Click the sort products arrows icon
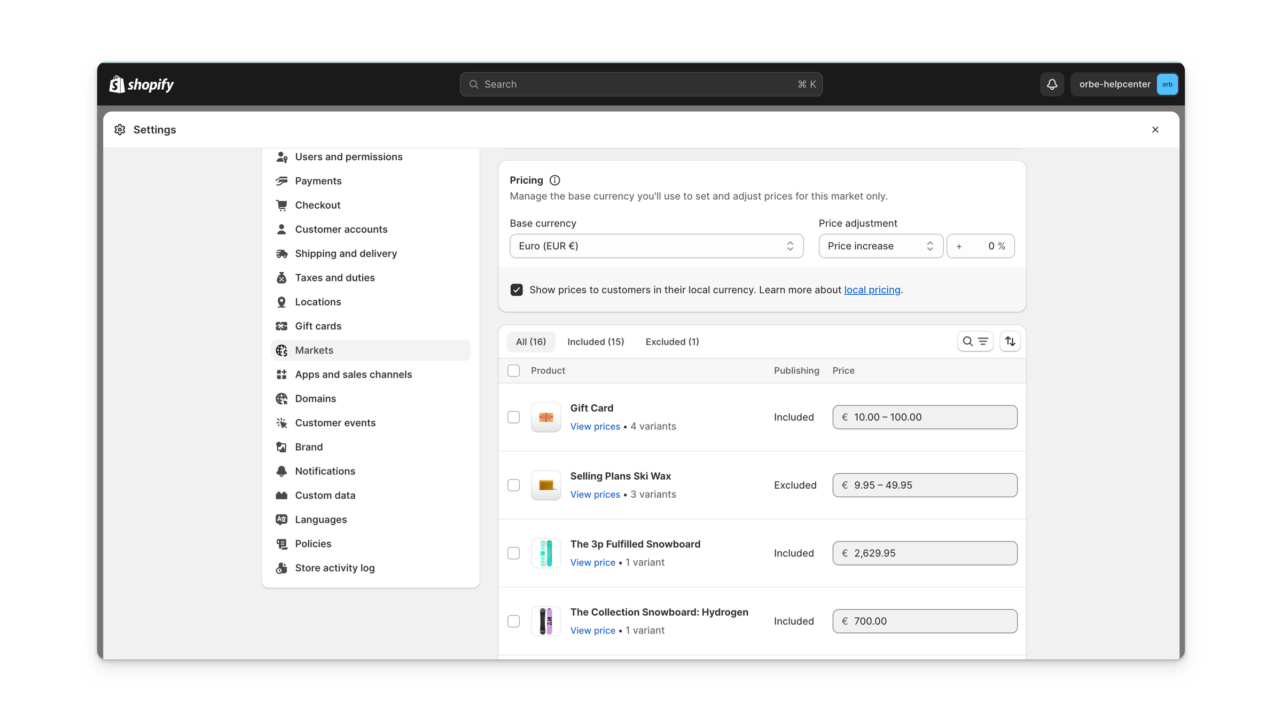The height and width of the screenshot is (721, 1282). 1010,341
